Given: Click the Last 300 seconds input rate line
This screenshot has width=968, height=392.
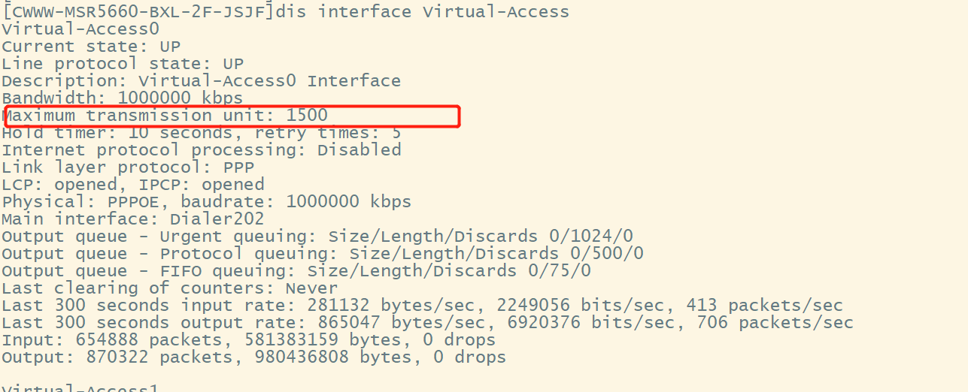Looking at the screenshot, I should point(422,306).
